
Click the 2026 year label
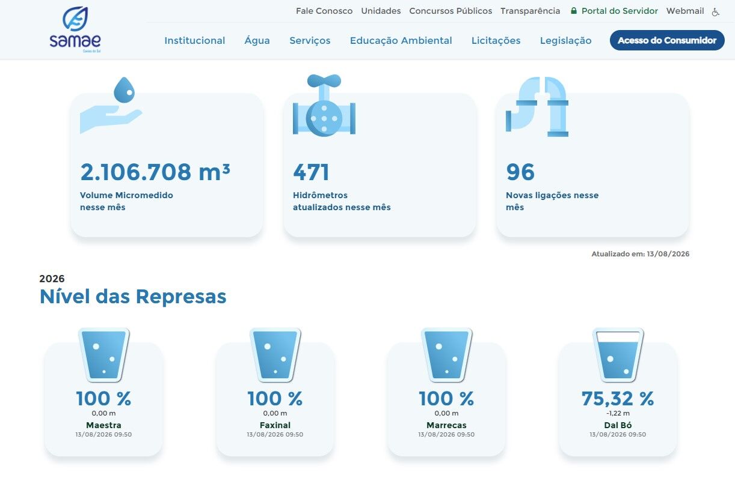pyautogui.click(x=52, y=279)
